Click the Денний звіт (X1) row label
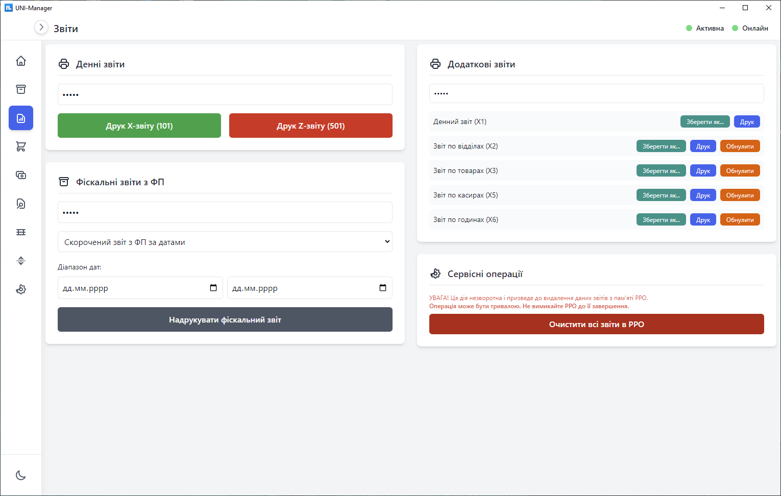 pos(460,121)
